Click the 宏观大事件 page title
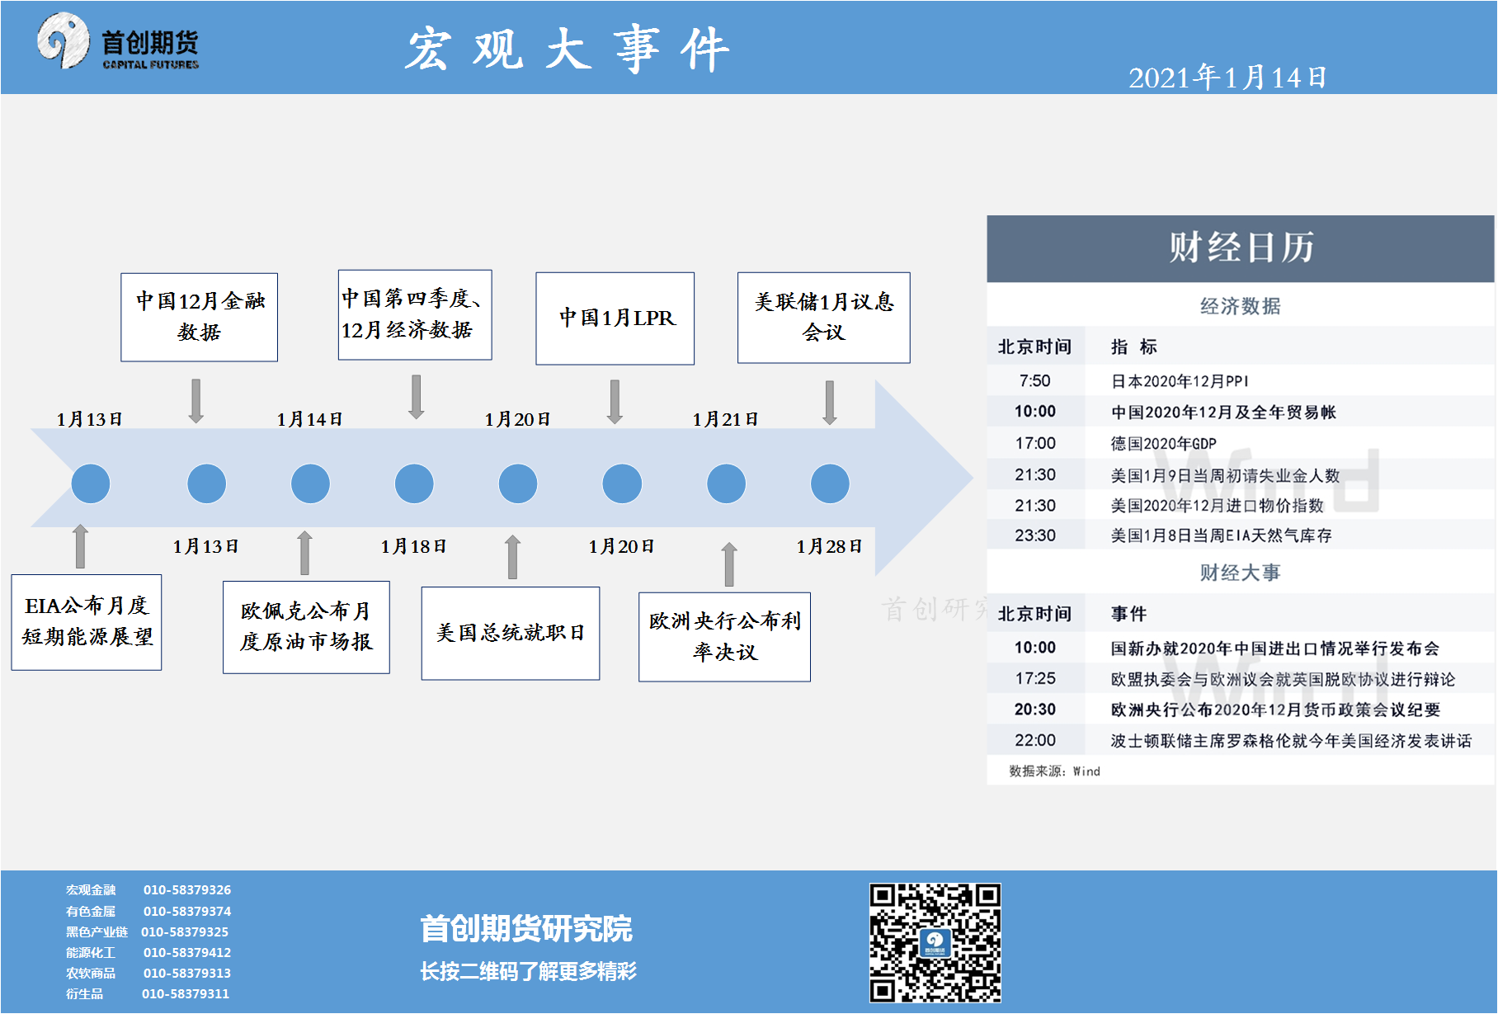This screenshot has width=1498, height=1014. 568,50
